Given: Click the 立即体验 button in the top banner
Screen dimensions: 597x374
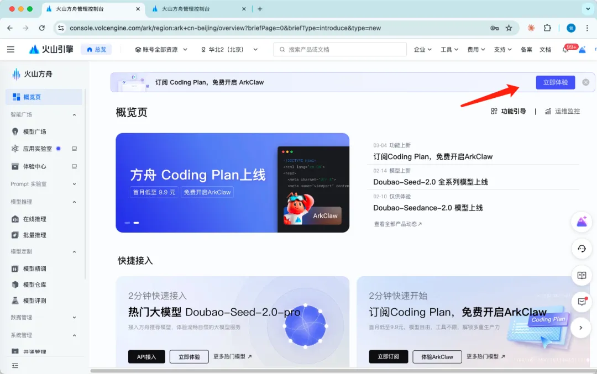Looking at the screenshot, I should pyautogui.click(x=555, y=82).
